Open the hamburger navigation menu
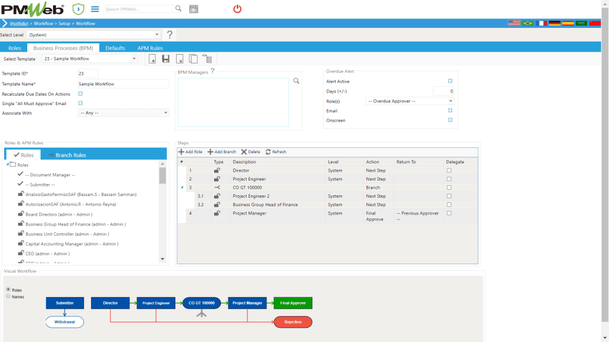 (95, 9)
